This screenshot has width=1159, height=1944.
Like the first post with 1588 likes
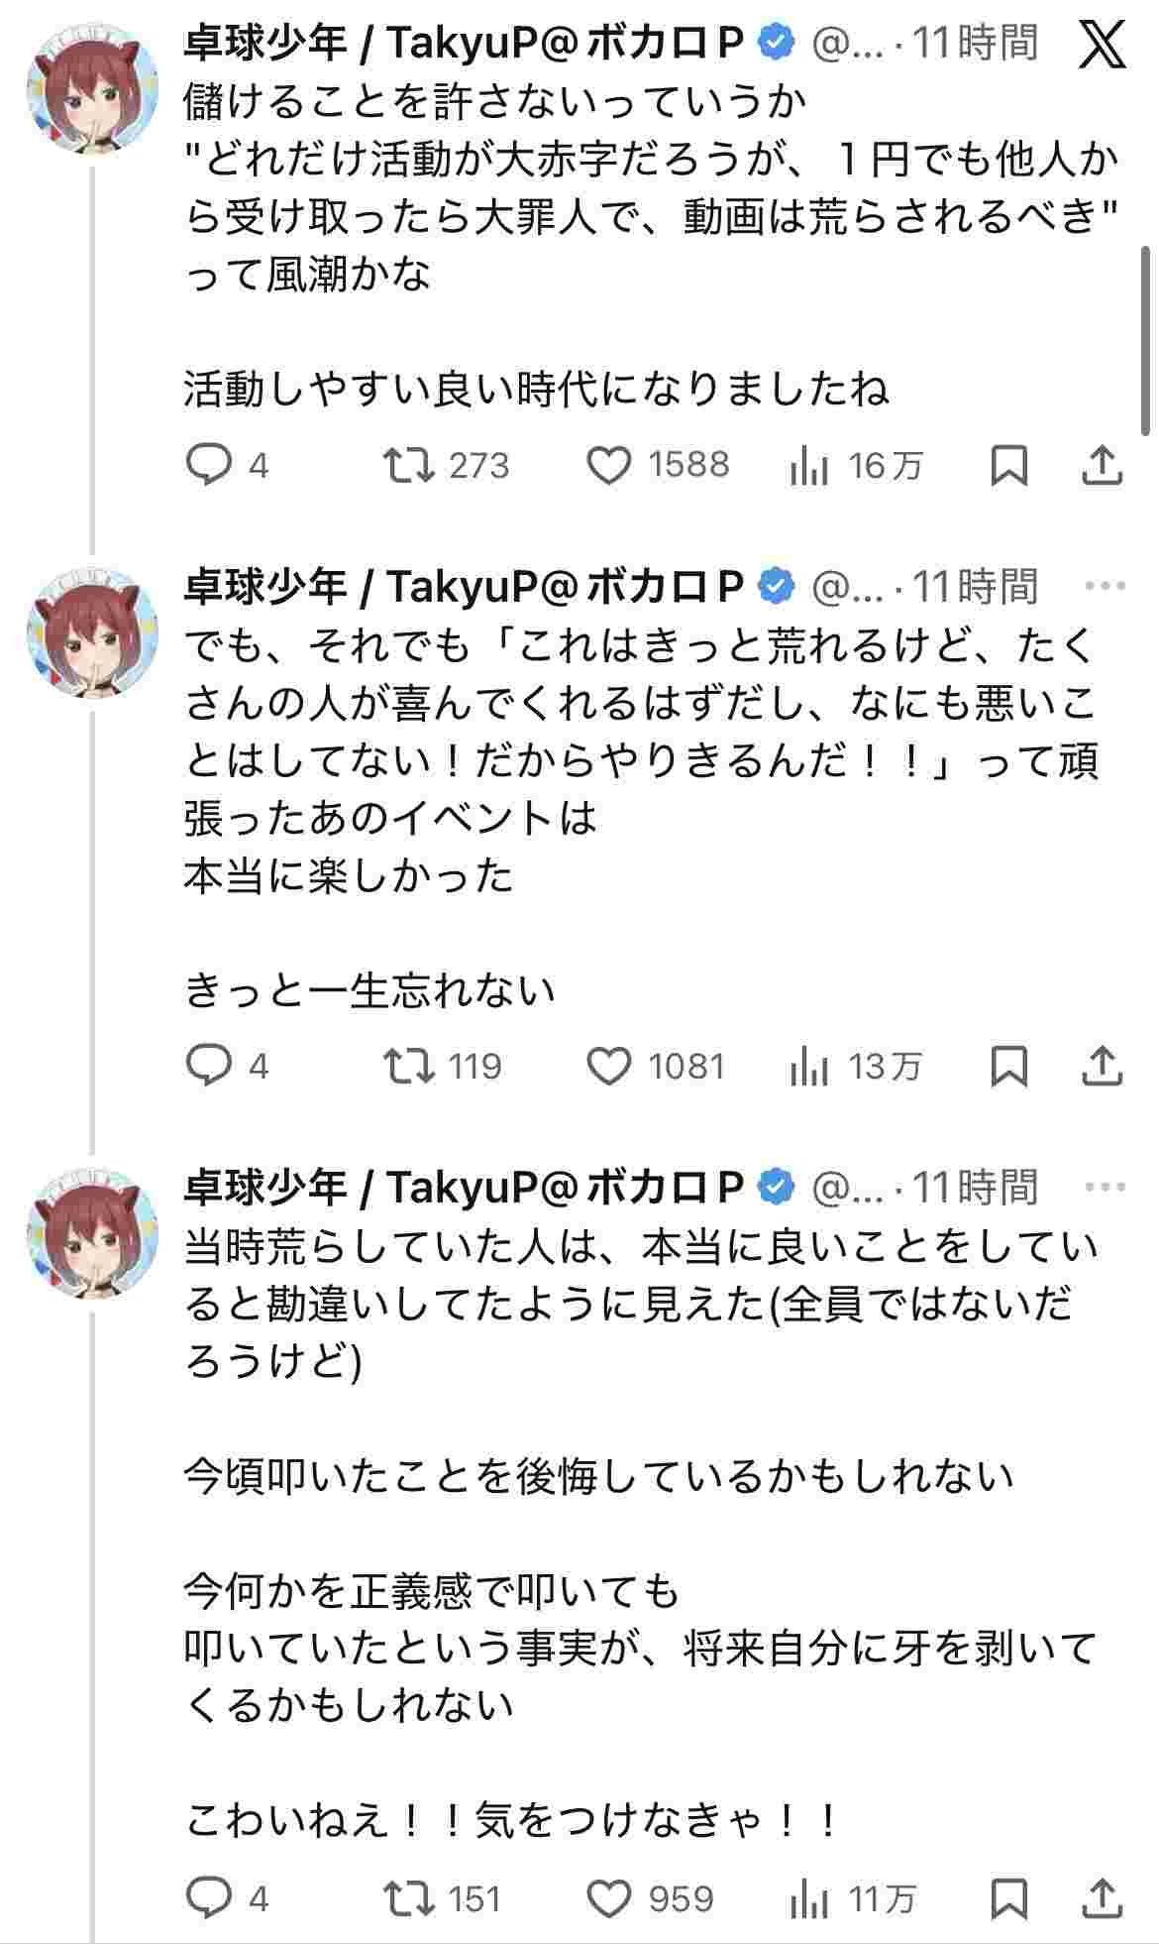pyautogui.click(x=609, y=465)
